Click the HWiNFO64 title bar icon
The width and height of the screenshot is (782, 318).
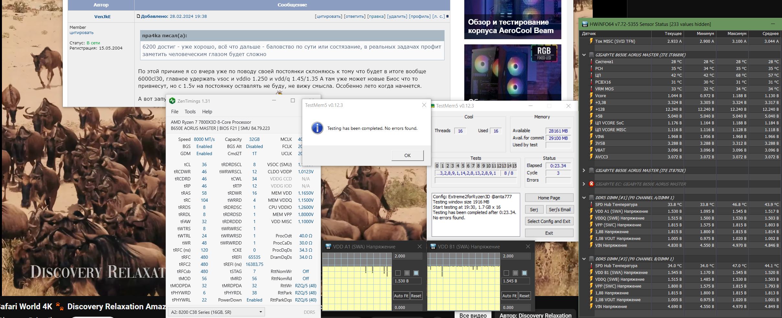(x=585, y=24)
